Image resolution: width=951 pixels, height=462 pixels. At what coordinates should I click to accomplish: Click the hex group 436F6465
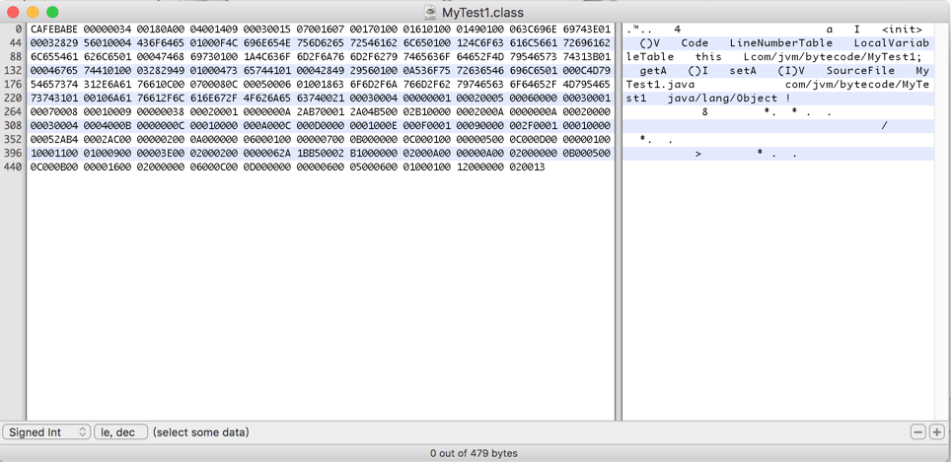tap(161, 43)
